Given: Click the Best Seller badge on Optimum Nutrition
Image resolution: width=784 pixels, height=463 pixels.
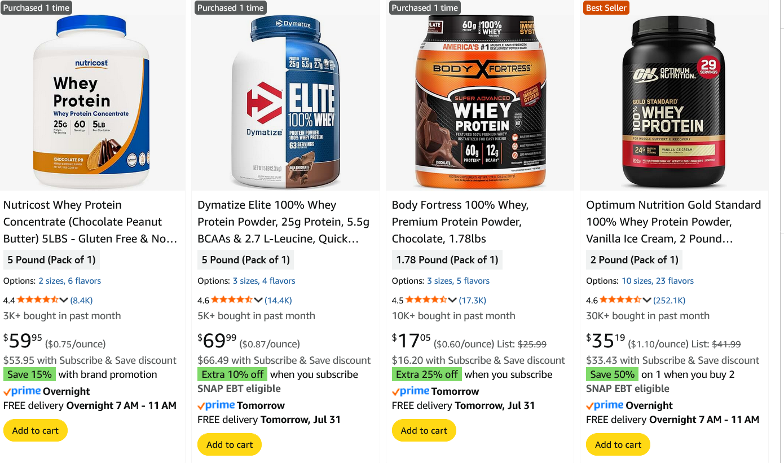Looking at the screenshot, I should pos(606,7).
